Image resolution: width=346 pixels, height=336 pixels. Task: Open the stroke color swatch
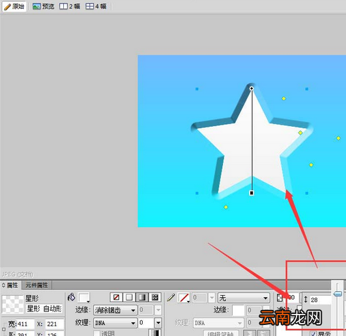pyautogui.click(x=184, y=298)
